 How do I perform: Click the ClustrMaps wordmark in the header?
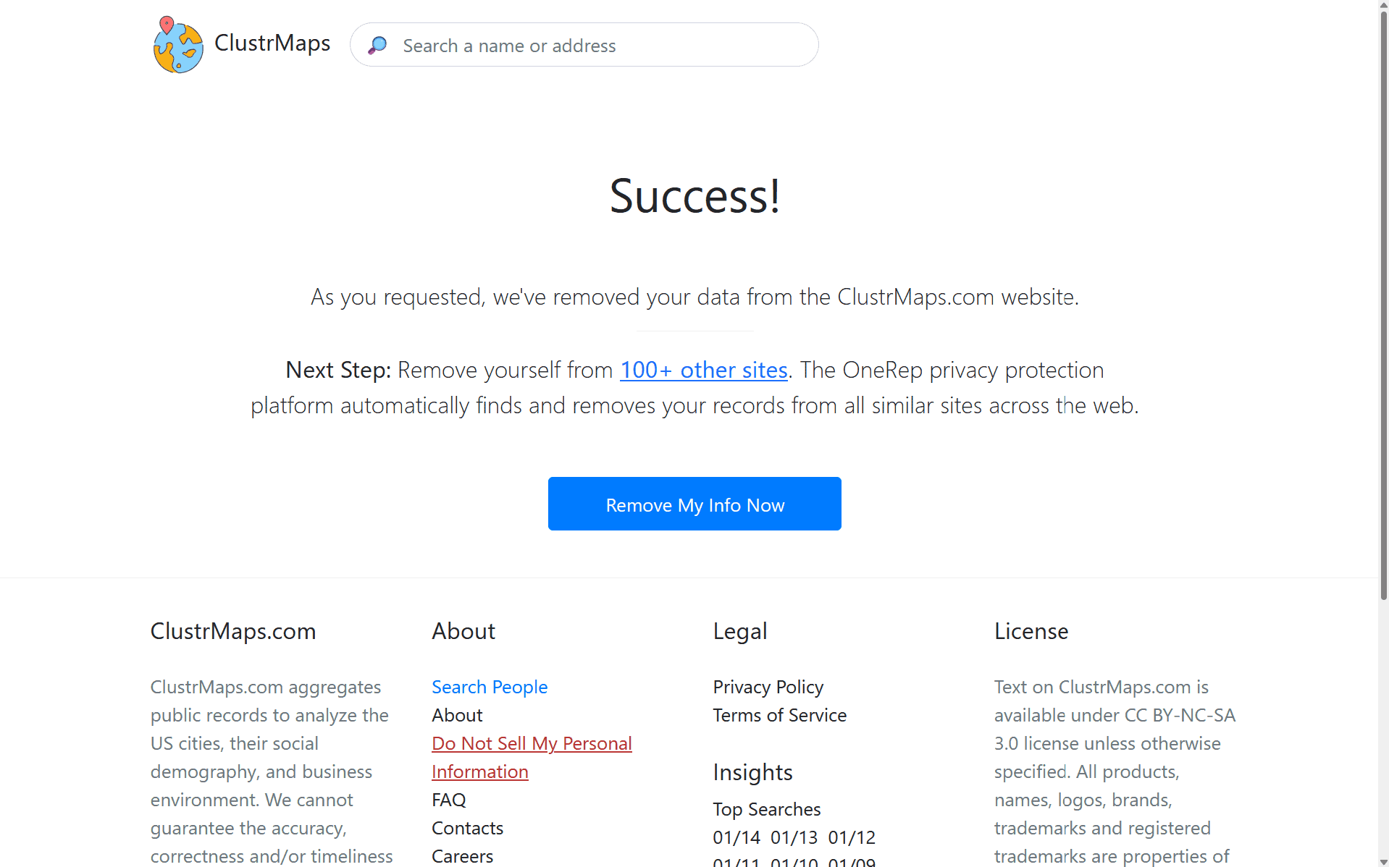272,43
